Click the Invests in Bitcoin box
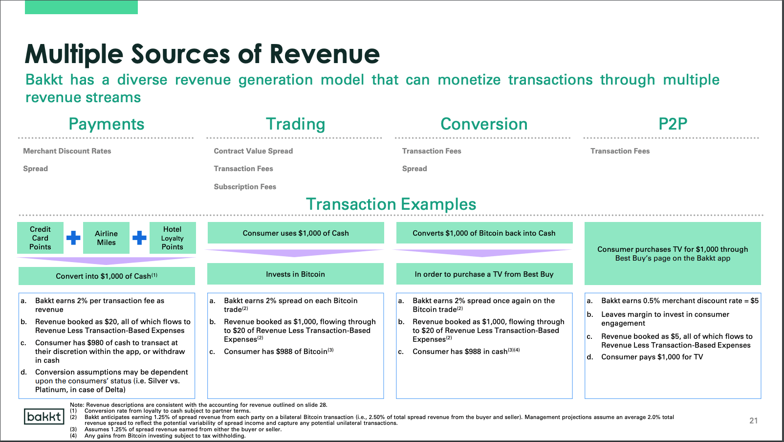 click(x=295, y=274)
